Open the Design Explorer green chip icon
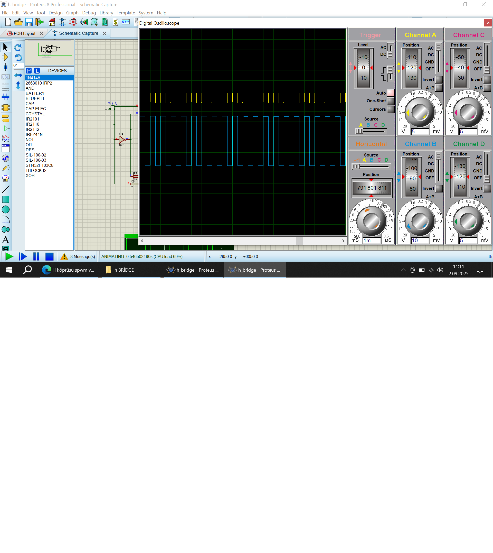Image resolution: width=493 pixels, height=553 pixels. click(105, 22)
